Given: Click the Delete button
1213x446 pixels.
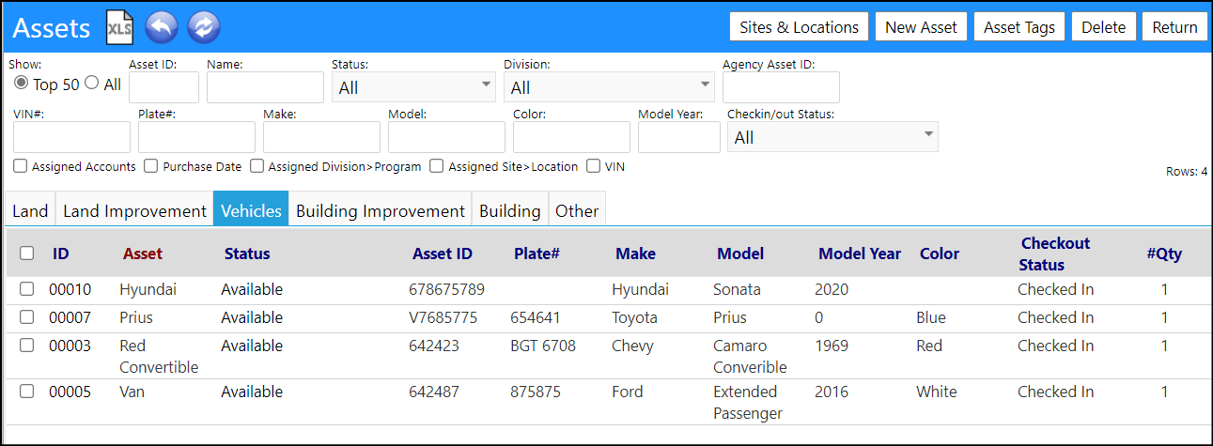Looking at the screenshot, I should click(1103, 27).
